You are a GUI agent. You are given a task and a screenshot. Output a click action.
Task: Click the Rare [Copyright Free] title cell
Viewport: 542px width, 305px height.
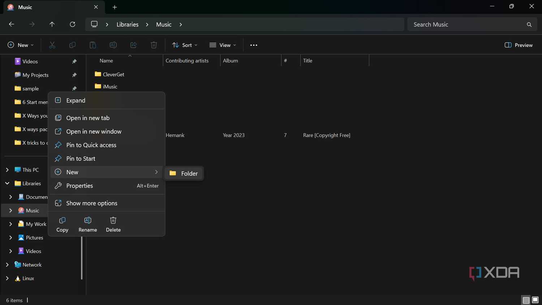click(327, 135)
